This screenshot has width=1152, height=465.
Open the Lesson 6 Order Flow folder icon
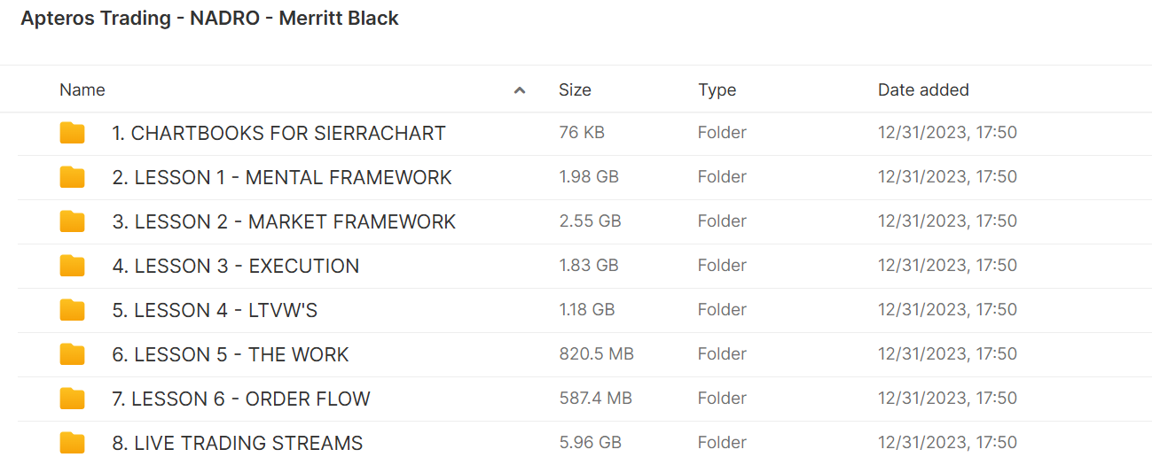click(73, 399)
